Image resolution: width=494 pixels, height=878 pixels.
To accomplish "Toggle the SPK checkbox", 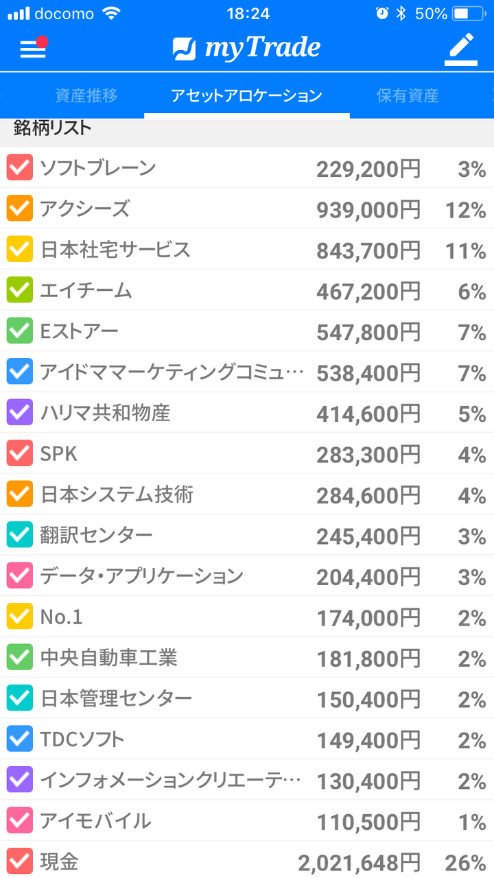I will 19,453.
